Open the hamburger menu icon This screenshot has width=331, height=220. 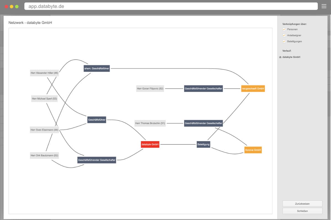tap(324, 6)
